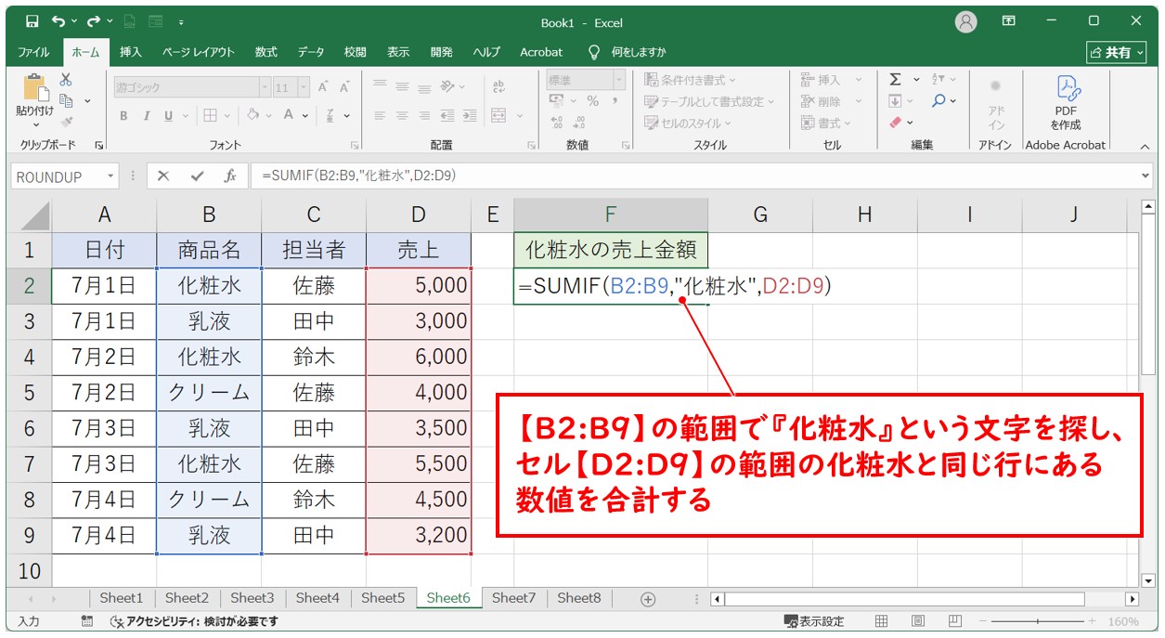Click the new sheet plus button

coord(648,599)
